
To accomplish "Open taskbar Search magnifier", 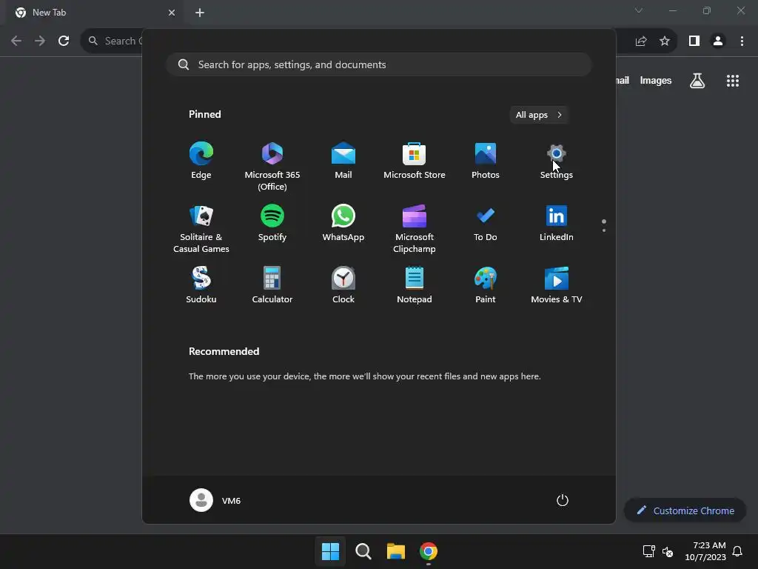I will tap(363, 551).
